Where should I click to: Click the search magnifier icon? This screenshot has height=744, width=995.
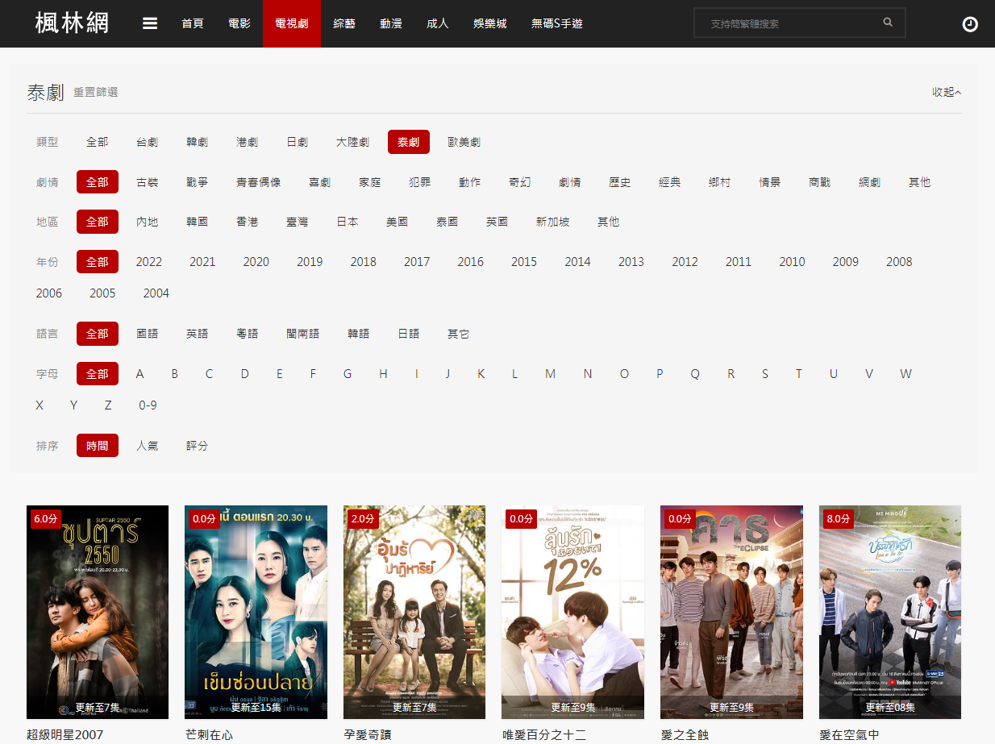coord(888,23)
